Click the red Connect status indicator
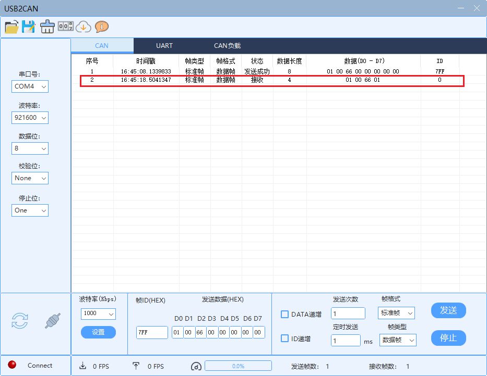487x376 pixels. click(11, 365)
